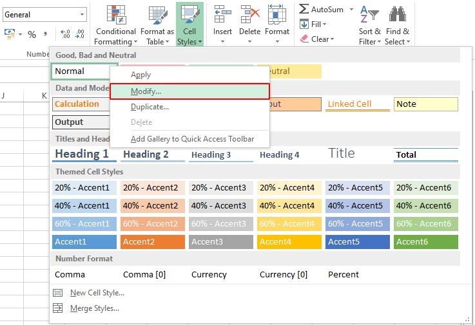This screenshot has height=325, width=475.
Task: Click the Accounting Number Format icon
Action: 10,33
